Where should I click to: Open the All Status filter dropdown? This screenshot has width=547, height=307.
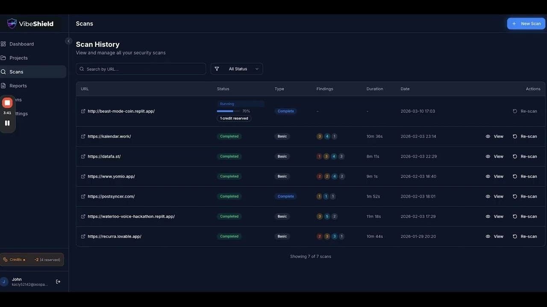coord(237,69)
